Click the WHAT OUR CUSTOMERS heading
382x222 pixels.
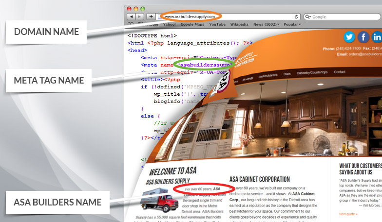(361, 166)
